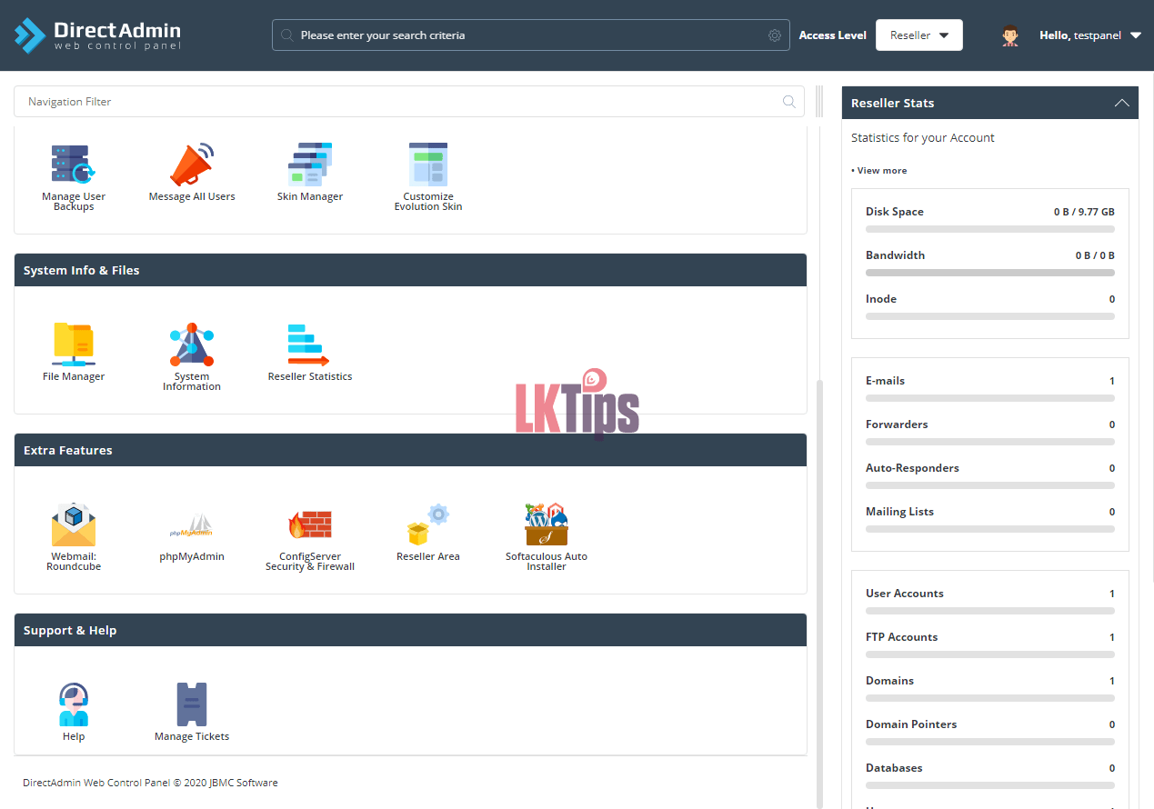
Task: Open the Reseller Area icon
Action: coord(428,524)
